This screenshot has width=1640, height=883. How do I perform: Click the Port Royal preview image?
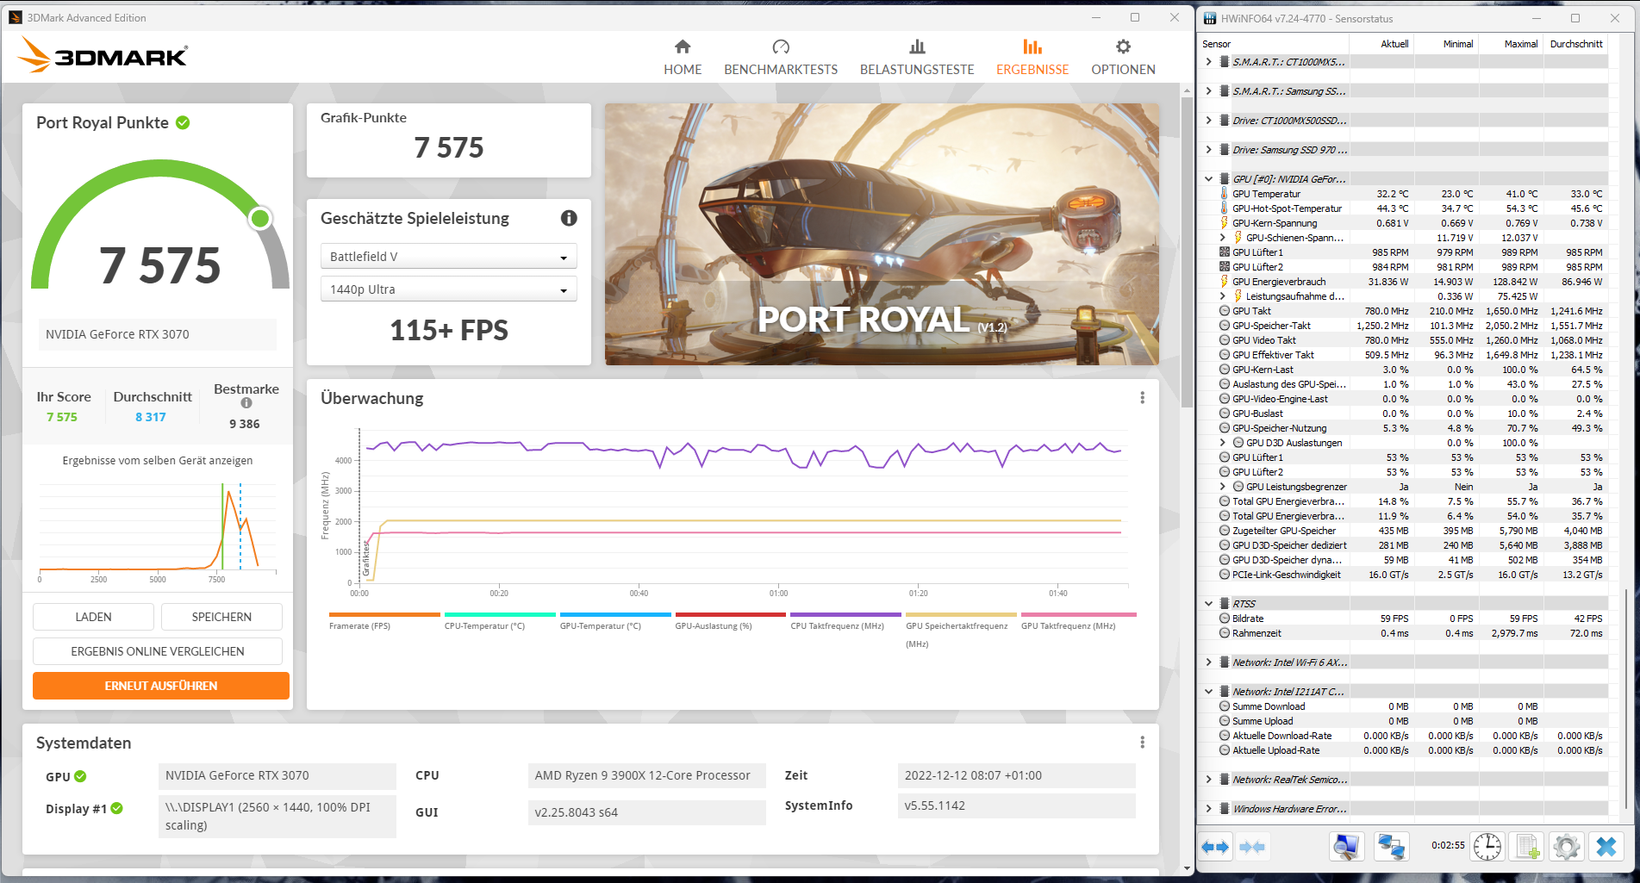(882, 234)
